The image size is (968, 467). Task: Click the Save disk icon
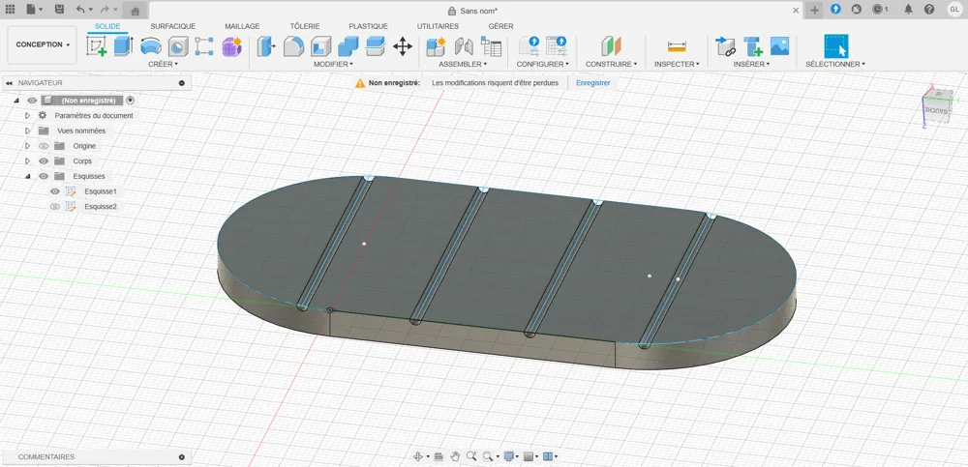pyautogui.click(x=59, y=10)
